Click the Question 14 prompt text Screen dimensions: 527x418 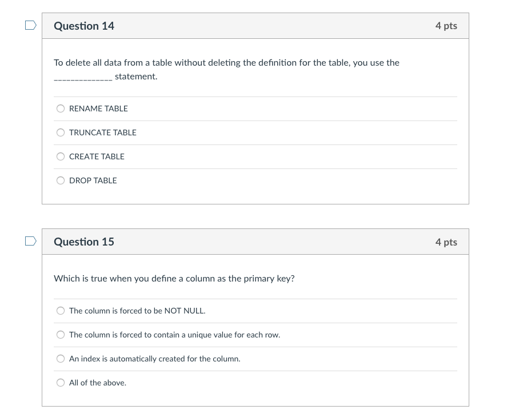click(x=226, y=62)
